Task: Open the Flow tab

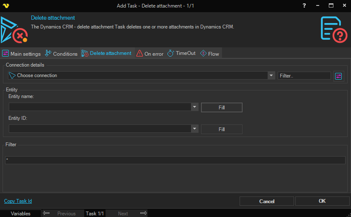Action: coord(209,54)
